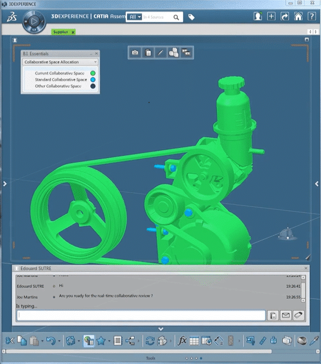Click the design table grid icon

[194, 341]
